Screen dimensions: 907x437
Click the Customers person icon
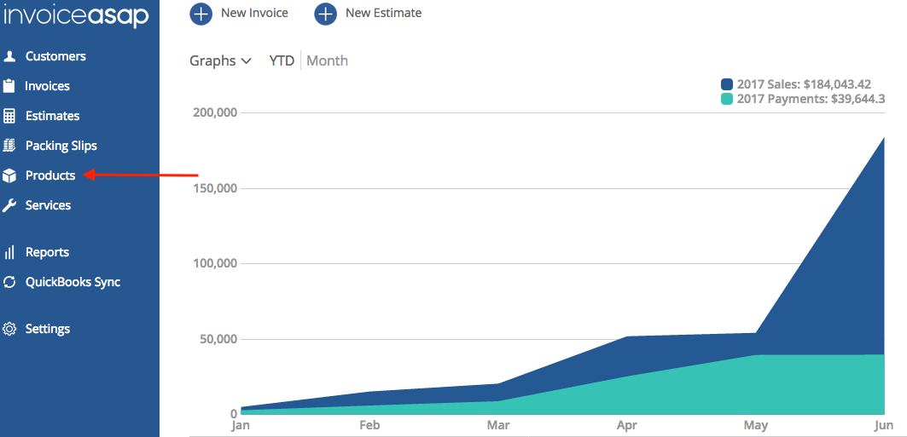click(x=9, y=56)
